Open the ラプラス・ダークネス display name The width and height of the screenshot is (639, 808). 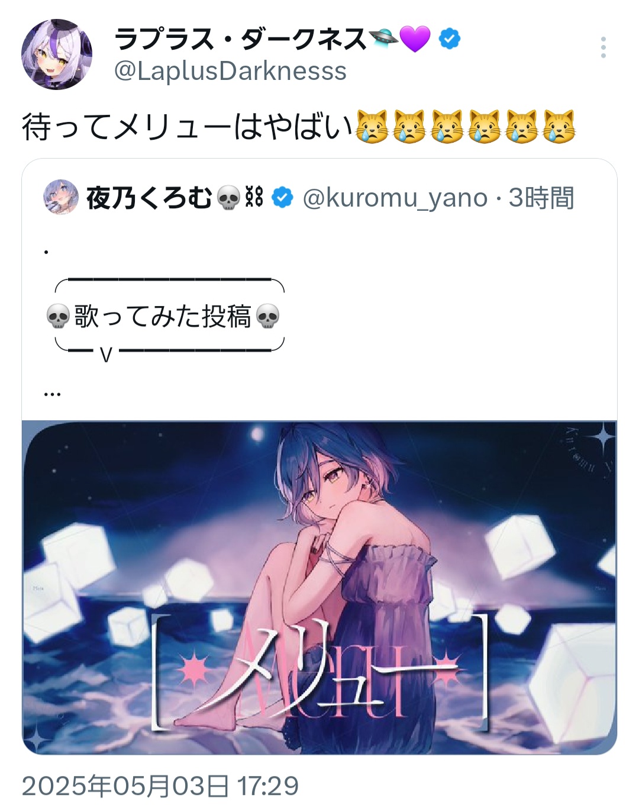point(240,39)
